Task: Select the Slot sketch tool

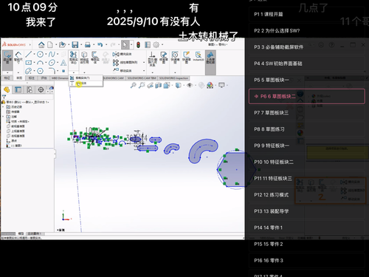Action: coord(29,71)
